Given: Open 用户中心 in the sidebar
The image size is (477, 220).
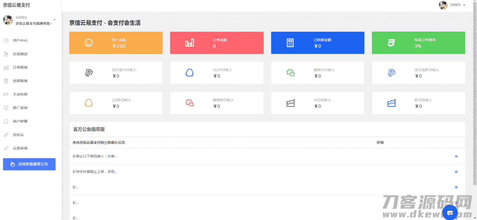Looking at the screenshot, I should click(20, 41).
